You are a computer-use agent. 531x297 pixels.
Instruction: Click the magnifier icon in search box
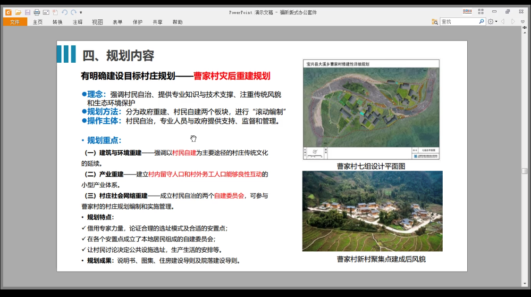pyautogui.click(x=481, y=22)
